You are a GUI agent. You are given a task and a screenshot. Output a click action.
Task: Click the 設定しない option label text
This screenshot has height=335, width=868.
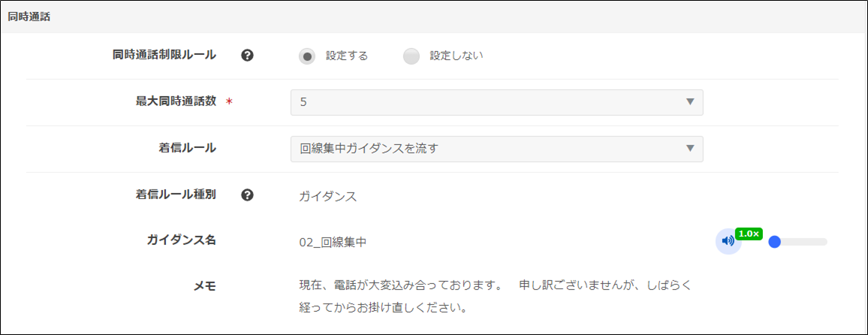pyautogui.click(x=456, y=56)
